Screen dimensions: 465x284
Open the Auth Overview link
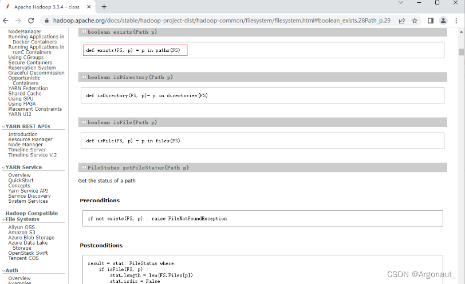pos(19,278)
